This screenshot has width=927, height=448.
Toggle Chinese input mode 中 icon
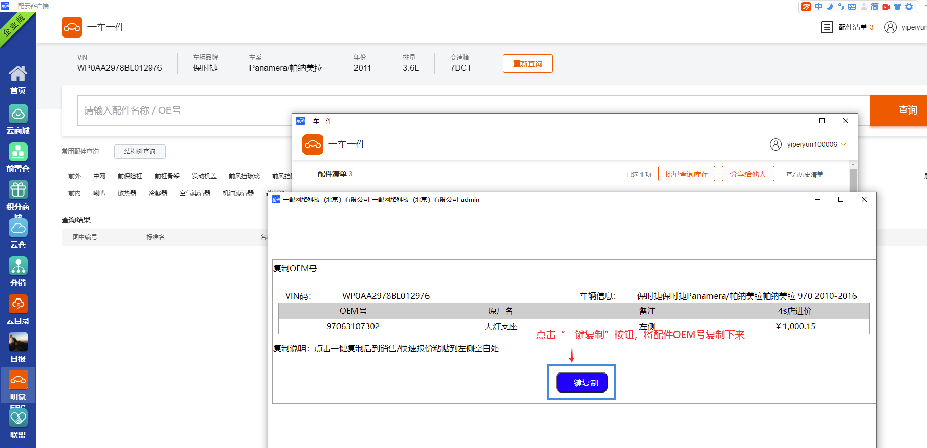(x=818, y=7)
